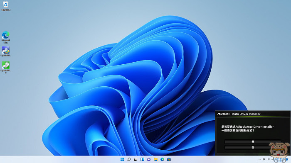
Task: Open the blue CrystalDiskInfo desktop shortcut
Action: (x=6, y=51)
